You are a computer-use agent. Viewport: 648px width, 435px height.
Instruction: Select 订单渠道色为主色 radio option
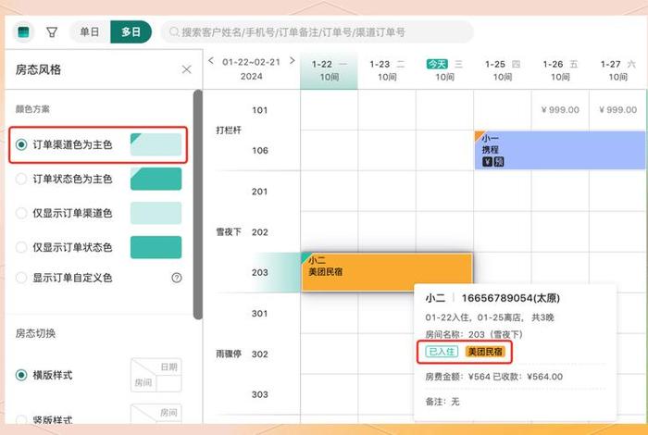21,144
